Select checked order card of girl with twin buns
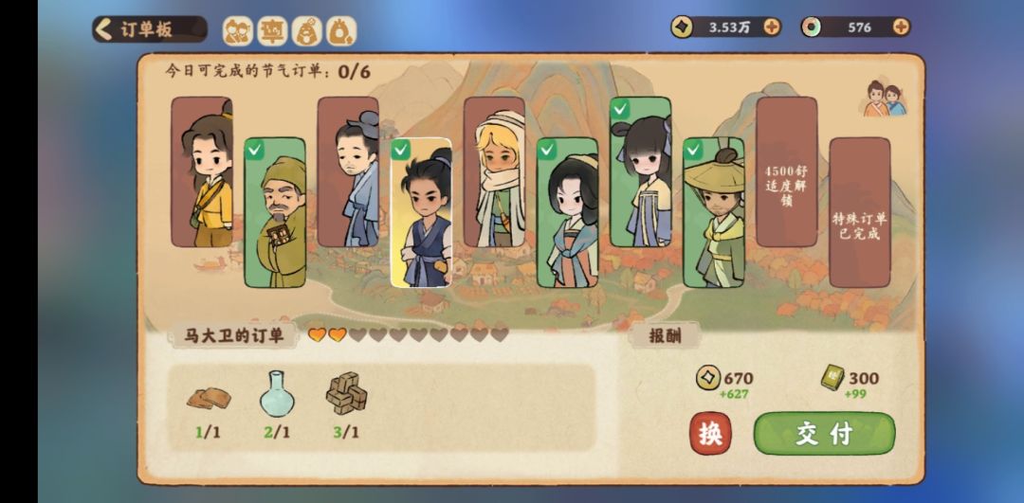 tap(641, 171)
